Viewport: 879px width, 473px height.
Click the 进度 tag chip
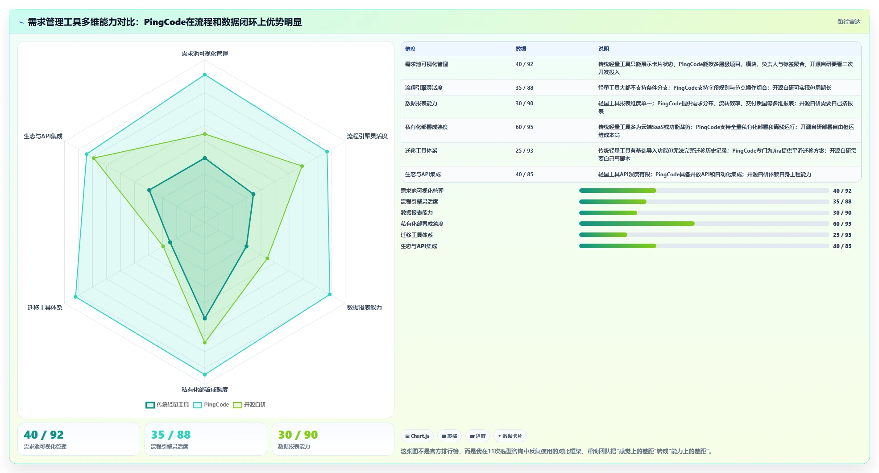coord(477,436)
